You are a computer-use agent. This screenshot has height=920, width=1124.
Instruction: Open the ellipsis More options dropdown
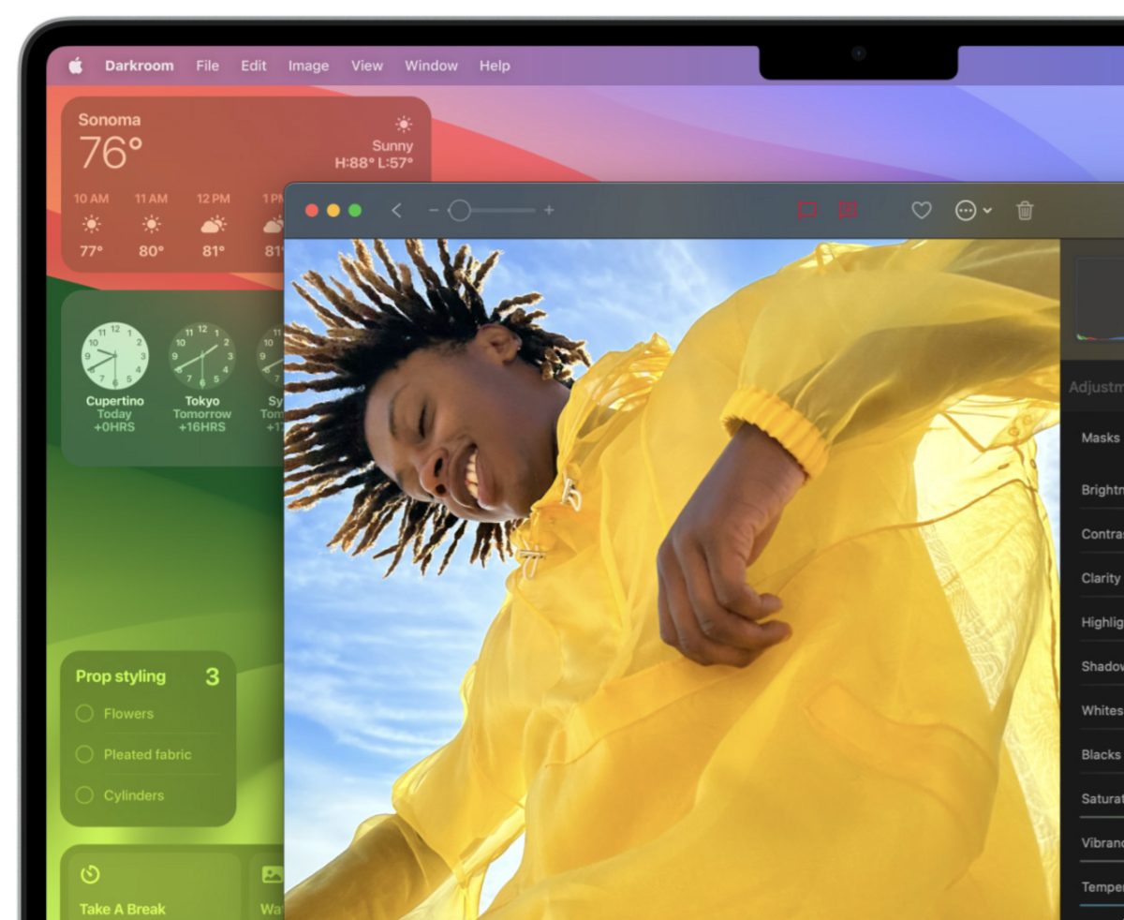[x=973, y=211]
